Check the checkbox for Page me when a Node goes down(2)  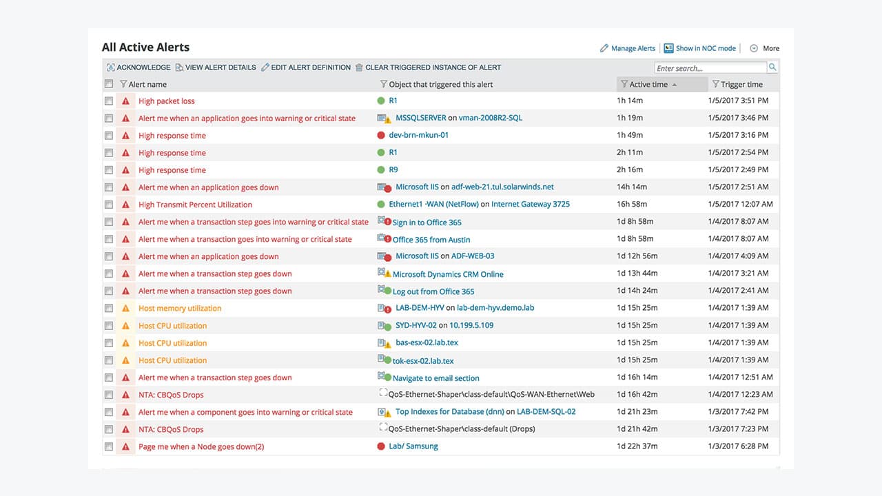click(109, 446)
